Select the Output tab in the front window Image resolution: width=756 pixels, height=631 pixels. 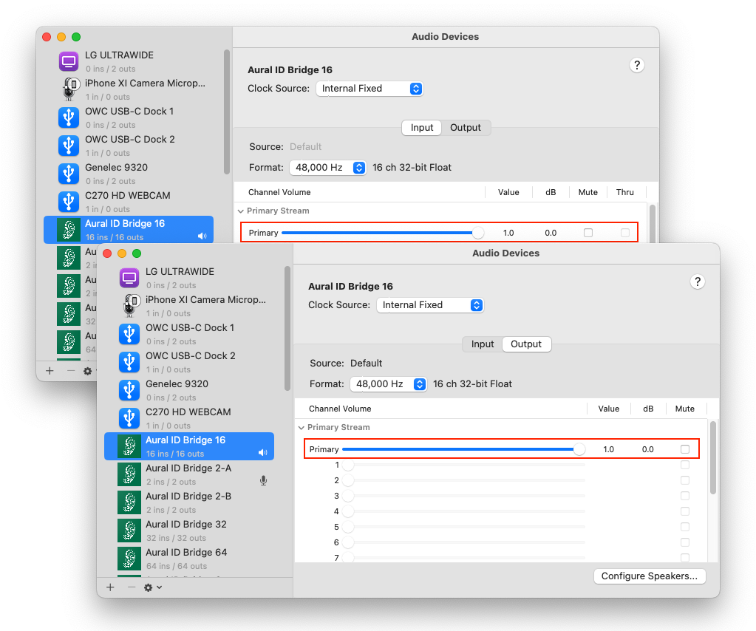pos(526,344)
